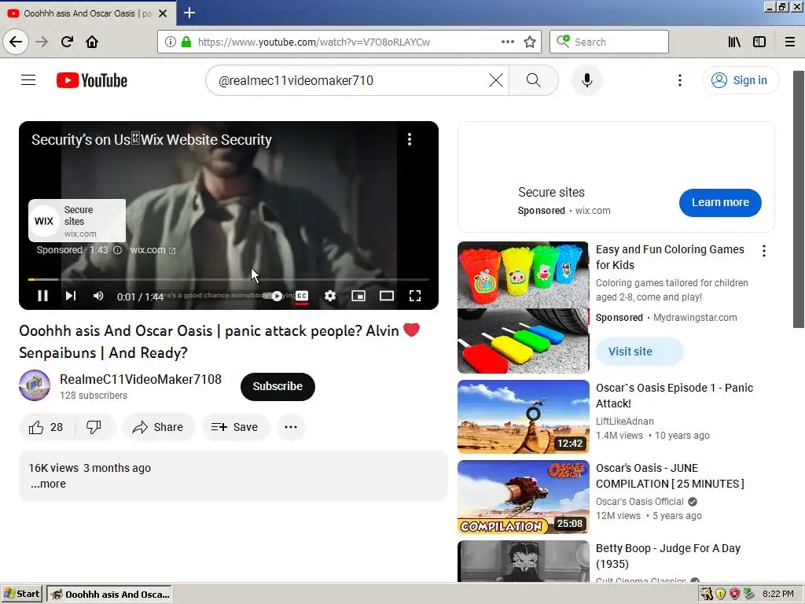Reload the page with the refresh icon
This screenshot has width=805, height=604.
pos(68,42)
